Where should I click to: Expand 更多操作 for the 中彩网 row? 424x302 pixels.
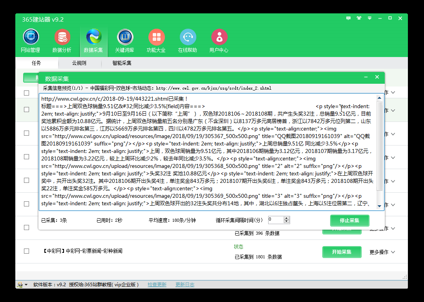[382, 252]
